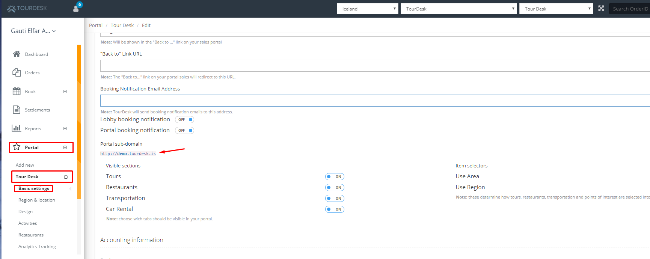Image resolution: width=650 pixels, height=259 pixels.
Task: Open Analytics Tracking in the sidebar
Action: click(x=37, y=247)
